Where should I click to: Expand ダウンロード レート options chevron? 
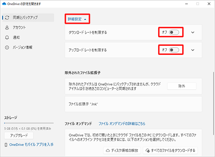(193, 32)
